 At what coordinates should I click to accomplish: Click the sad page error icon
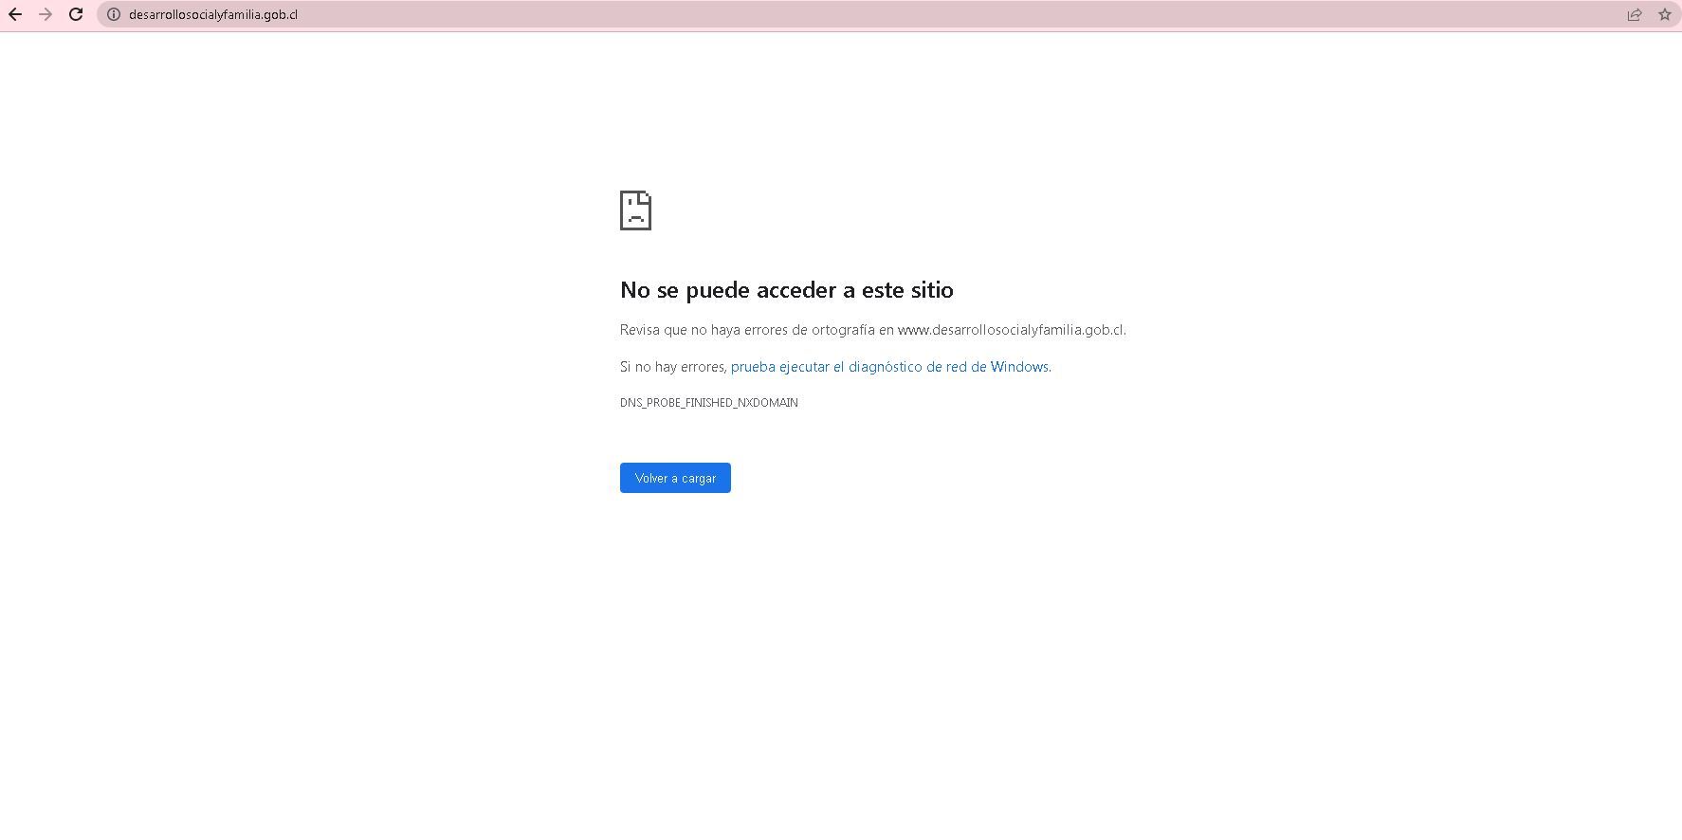pyautogui.click(x=635, y=210)
